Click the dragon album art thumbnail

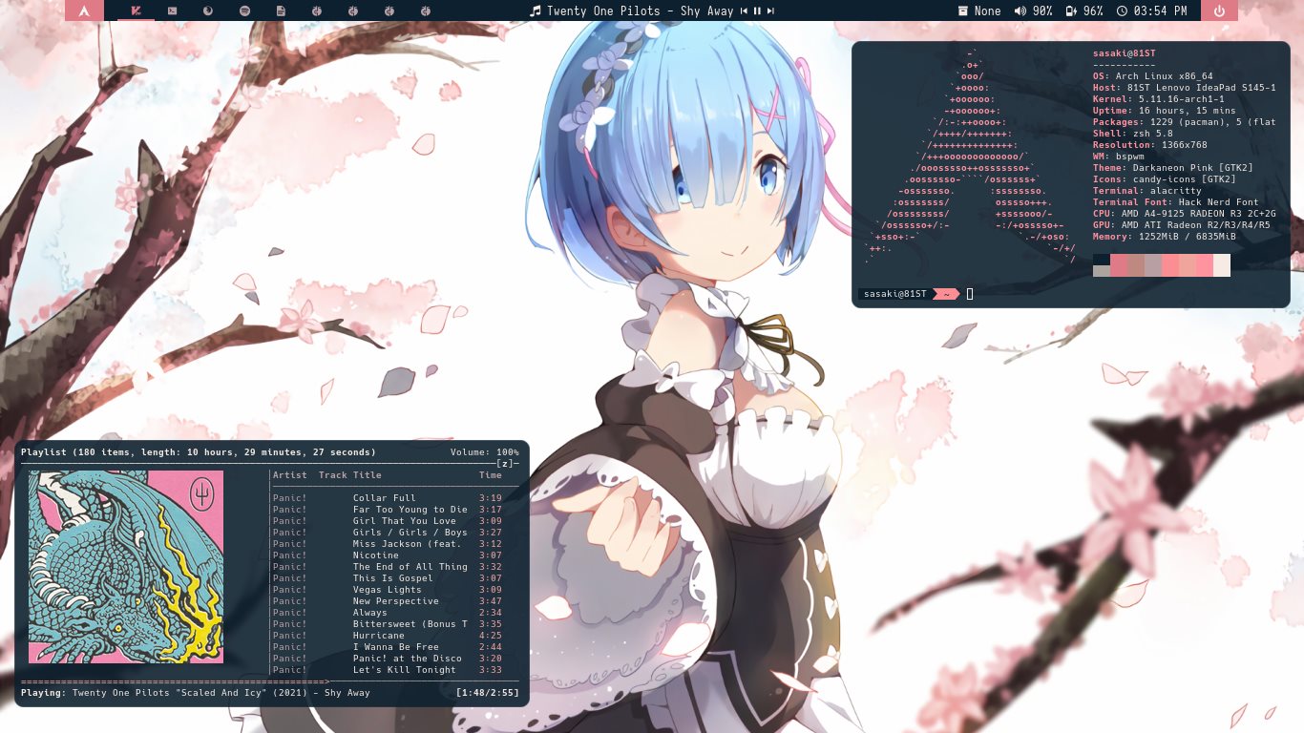tap(126, 567)
